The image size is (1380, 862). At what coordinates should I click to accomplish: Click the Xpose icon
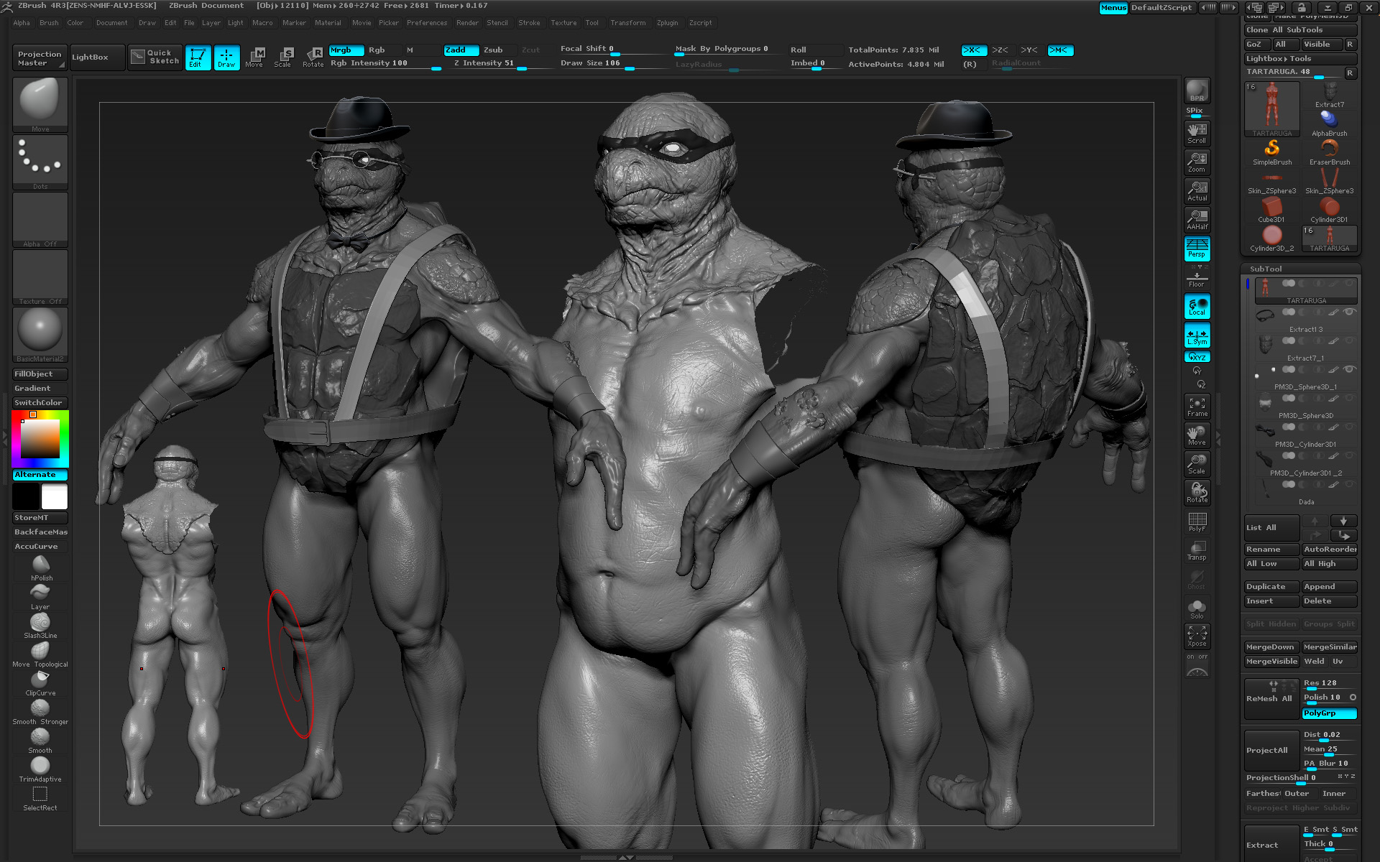click(x=1197, y=636)
